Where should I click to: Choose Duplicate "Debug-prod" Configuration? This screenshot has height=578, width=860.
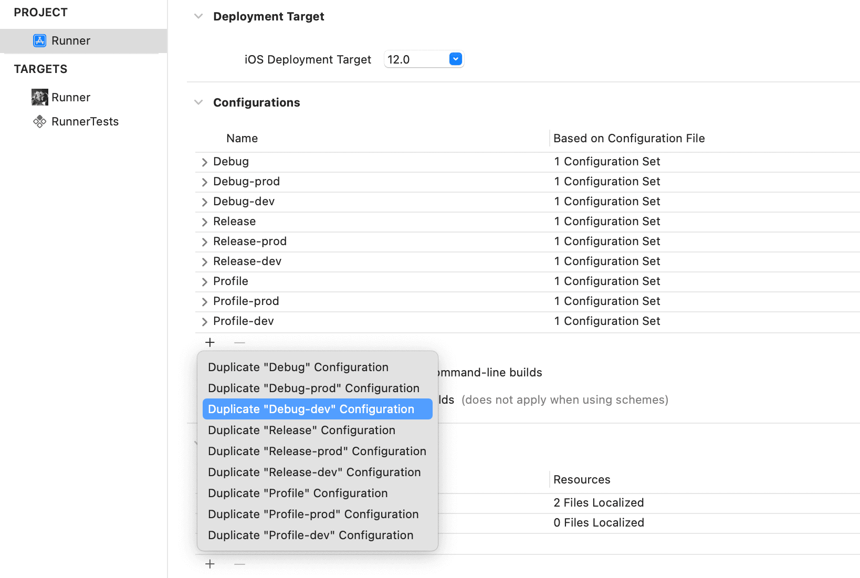pyautogui.click(x=317, y=388)
